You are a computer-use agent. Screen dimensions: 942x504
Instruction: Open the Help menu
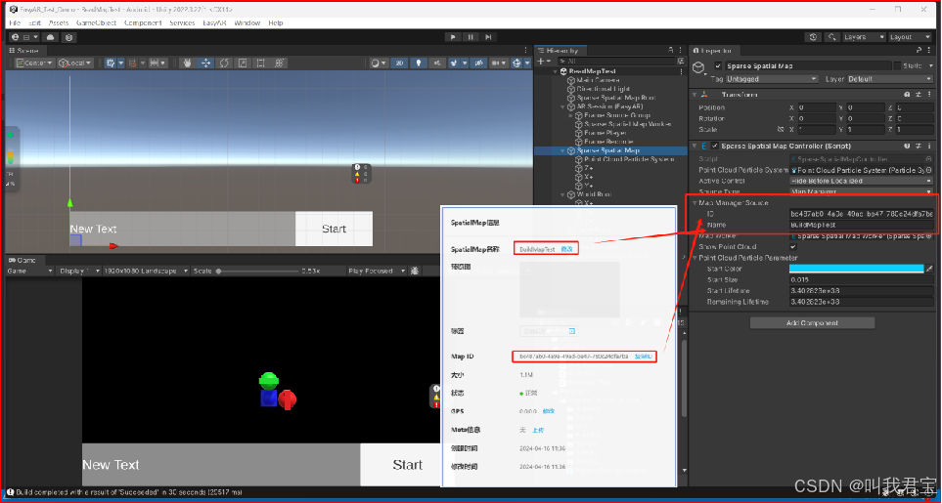pyautogui.click(x=276, y=22)
